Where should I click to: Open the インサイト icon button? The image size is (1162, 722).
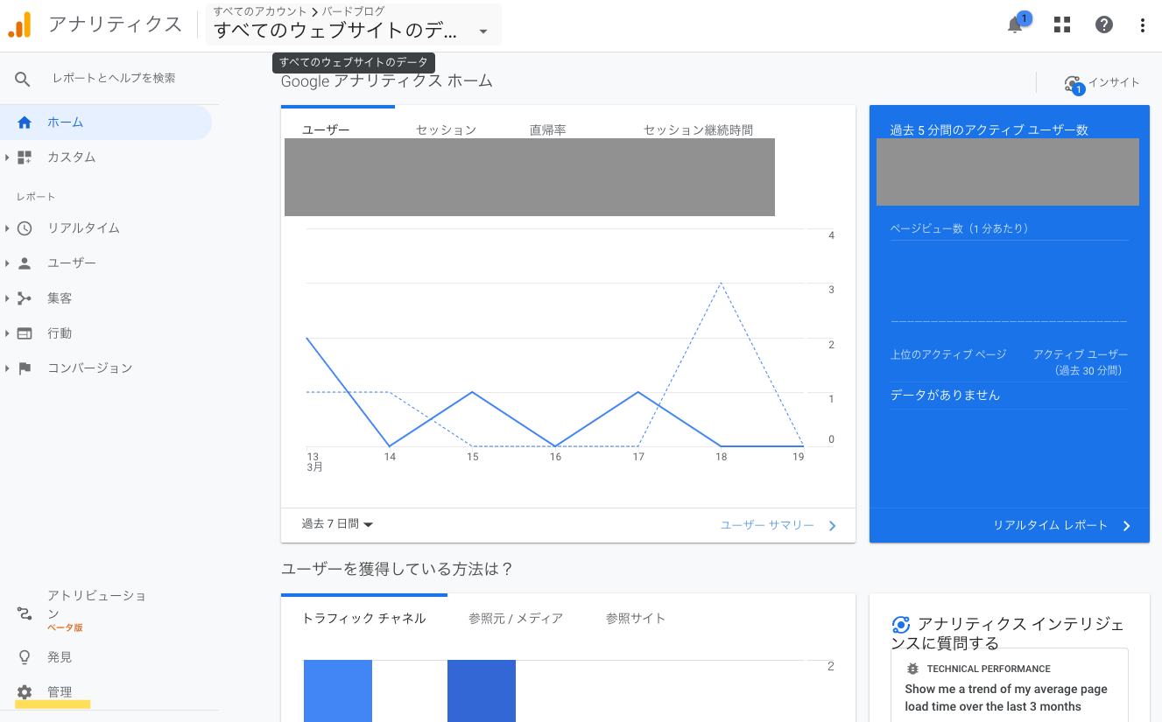1074,84
